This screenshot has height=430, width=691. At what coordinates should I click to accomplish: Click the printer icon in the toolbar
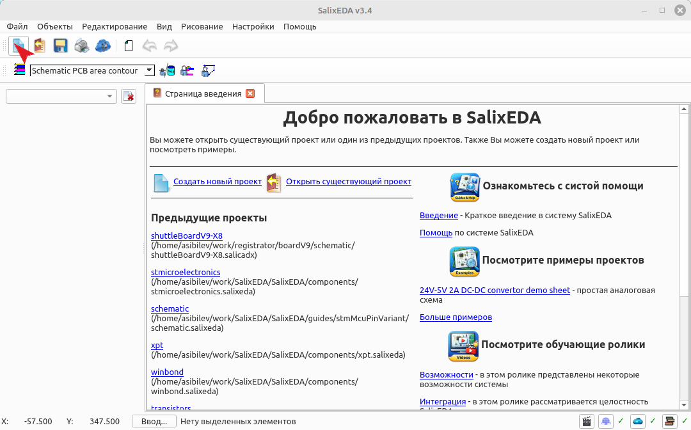(81, 45)
